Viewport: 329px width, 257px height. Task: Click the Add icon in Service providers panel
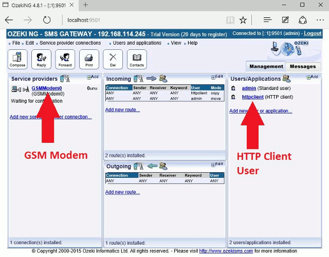click(93, 77)
